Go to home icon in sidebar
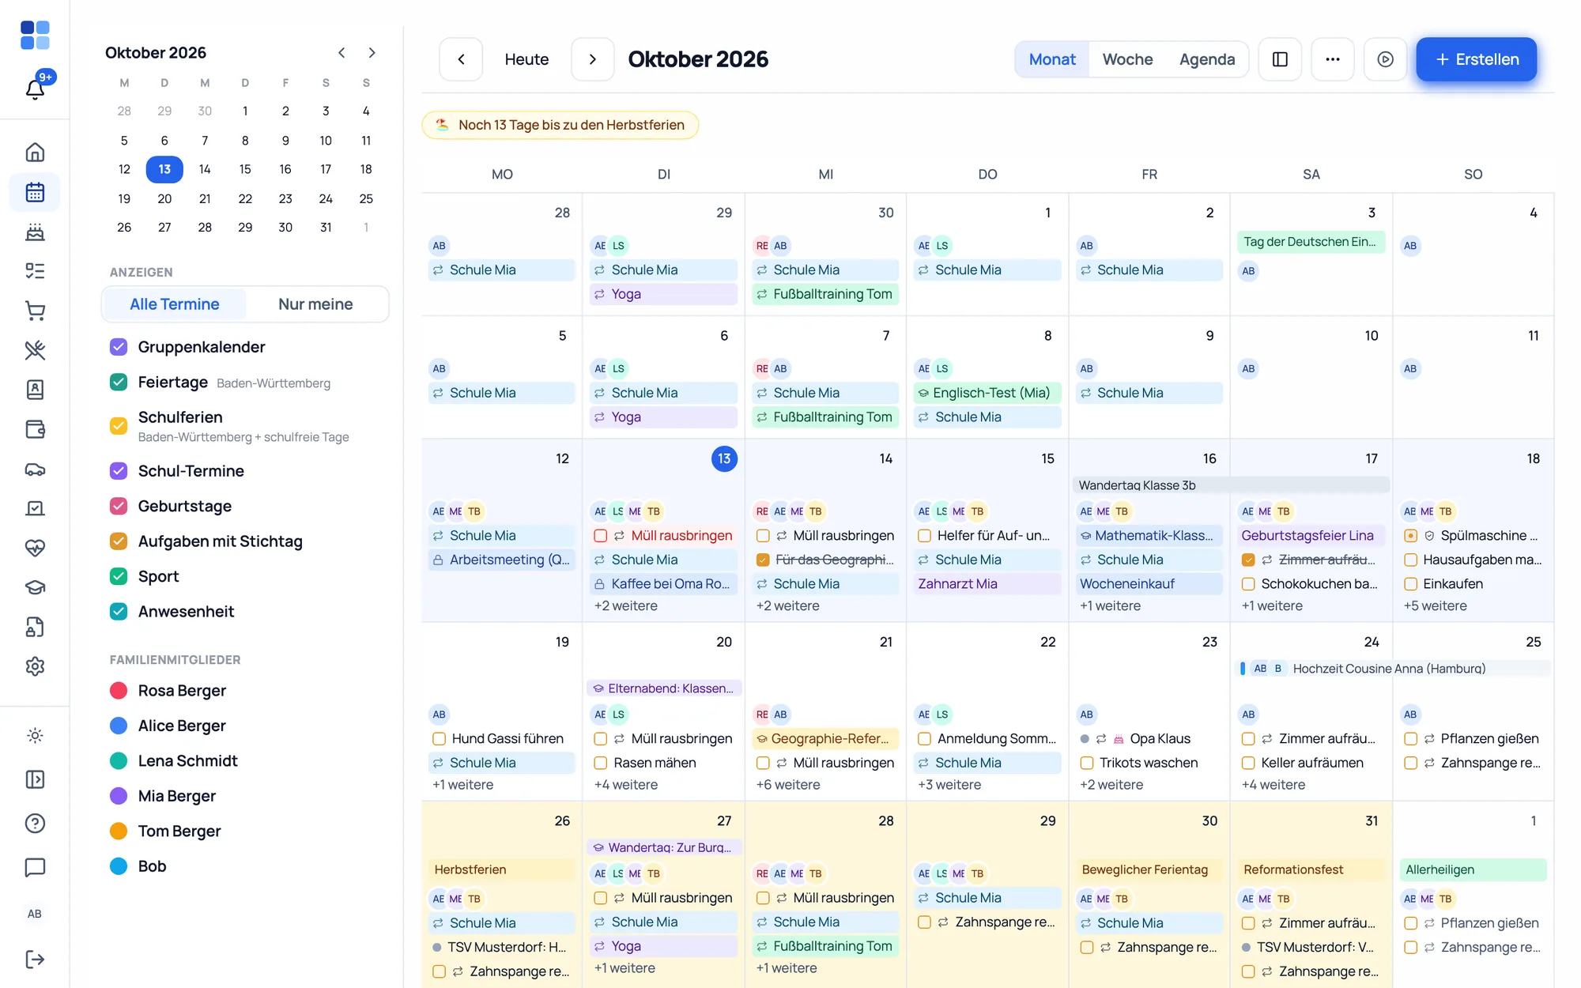Screen dimensions: 1581x988 click(35, 152)
